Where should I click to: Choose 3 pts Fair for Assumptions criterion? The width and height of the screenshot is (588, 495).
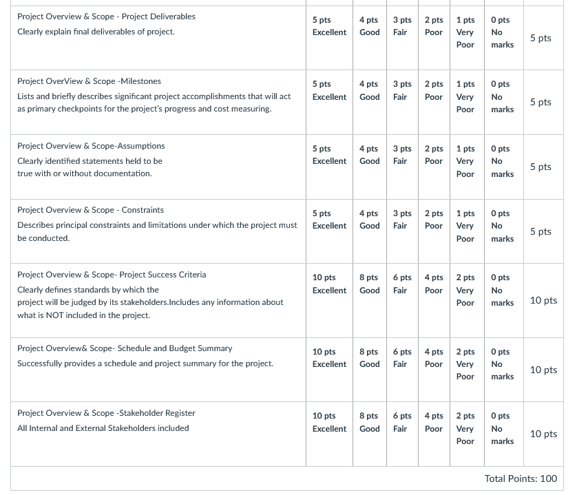point(402,167)
